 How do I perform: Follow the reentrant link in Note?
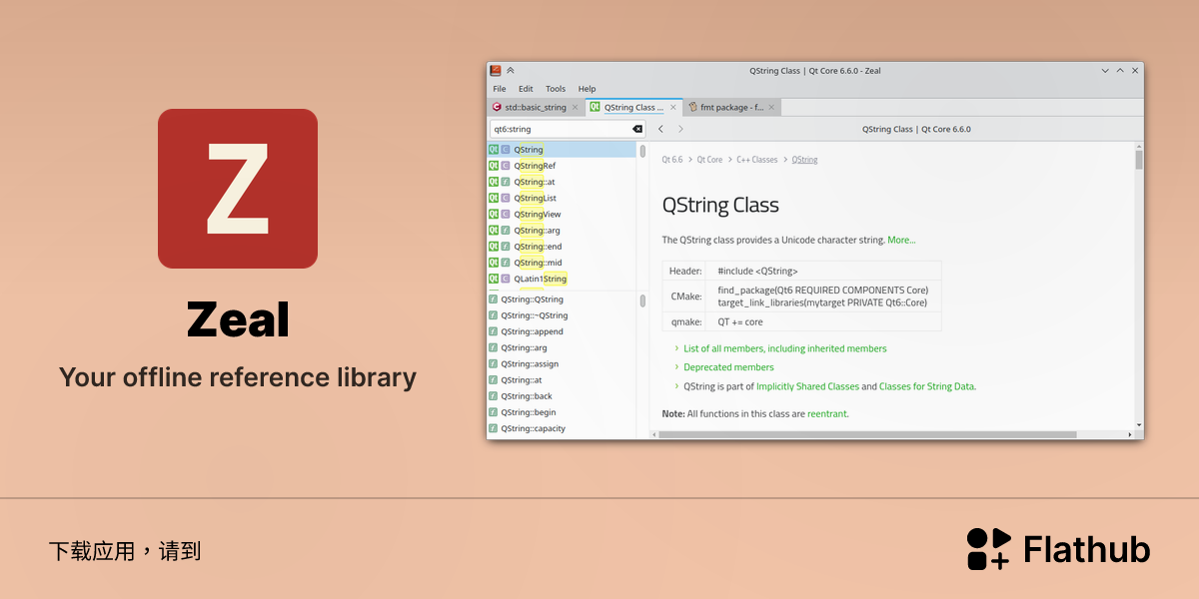click(x=827, y=413)
